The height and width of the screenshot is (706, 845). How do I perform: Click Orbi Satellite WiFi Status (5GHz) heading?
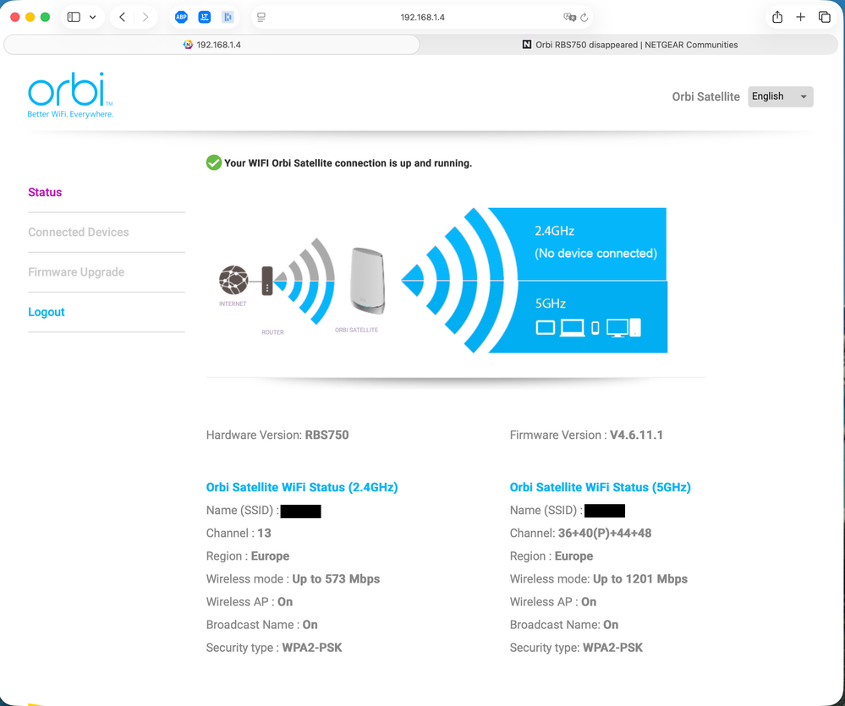coord(601,487)
